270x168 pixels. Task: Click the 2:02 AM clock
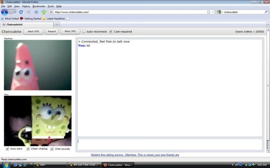(x=262, y=165)
